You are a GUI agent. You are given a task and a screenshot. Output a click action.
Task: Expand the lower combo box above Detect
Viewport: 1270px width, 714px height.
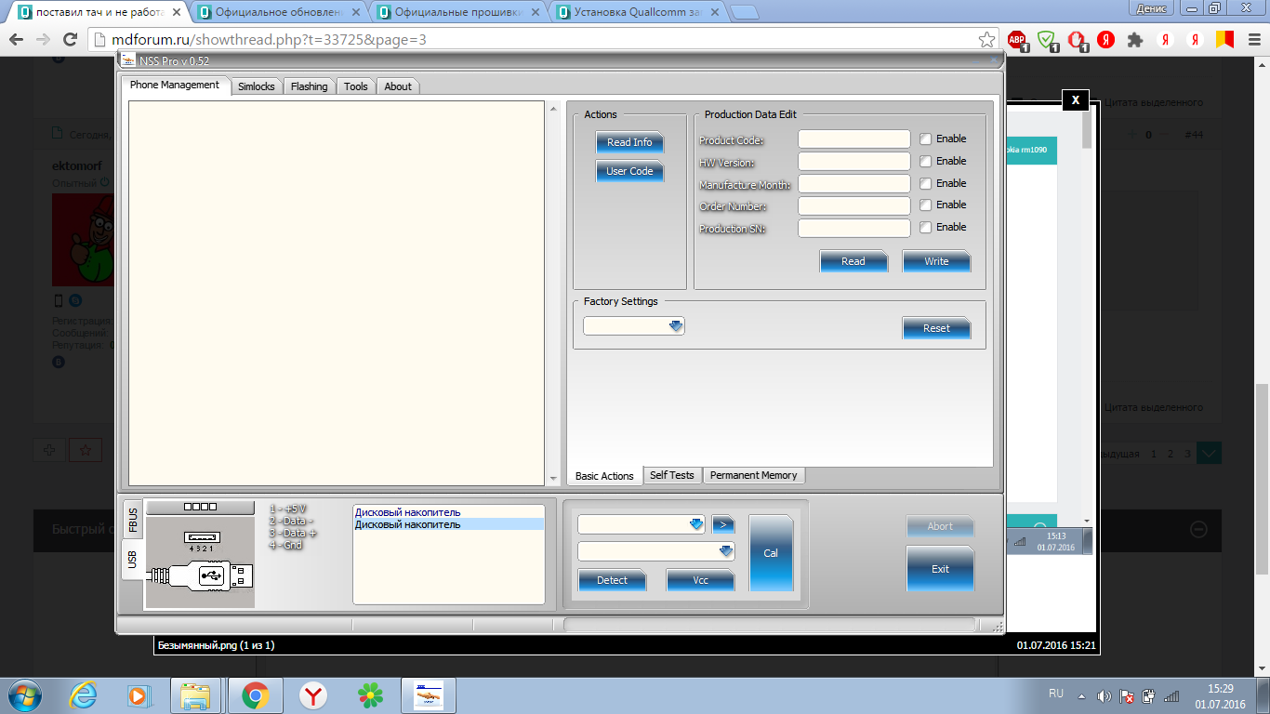tap(726, 551)
